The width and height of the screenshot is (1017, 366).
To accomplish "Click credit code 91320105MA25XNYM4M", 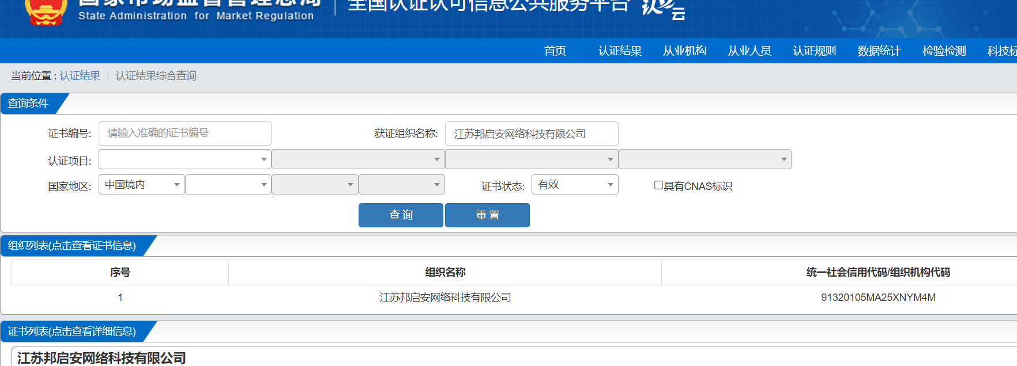I will [x=878, y=298].
